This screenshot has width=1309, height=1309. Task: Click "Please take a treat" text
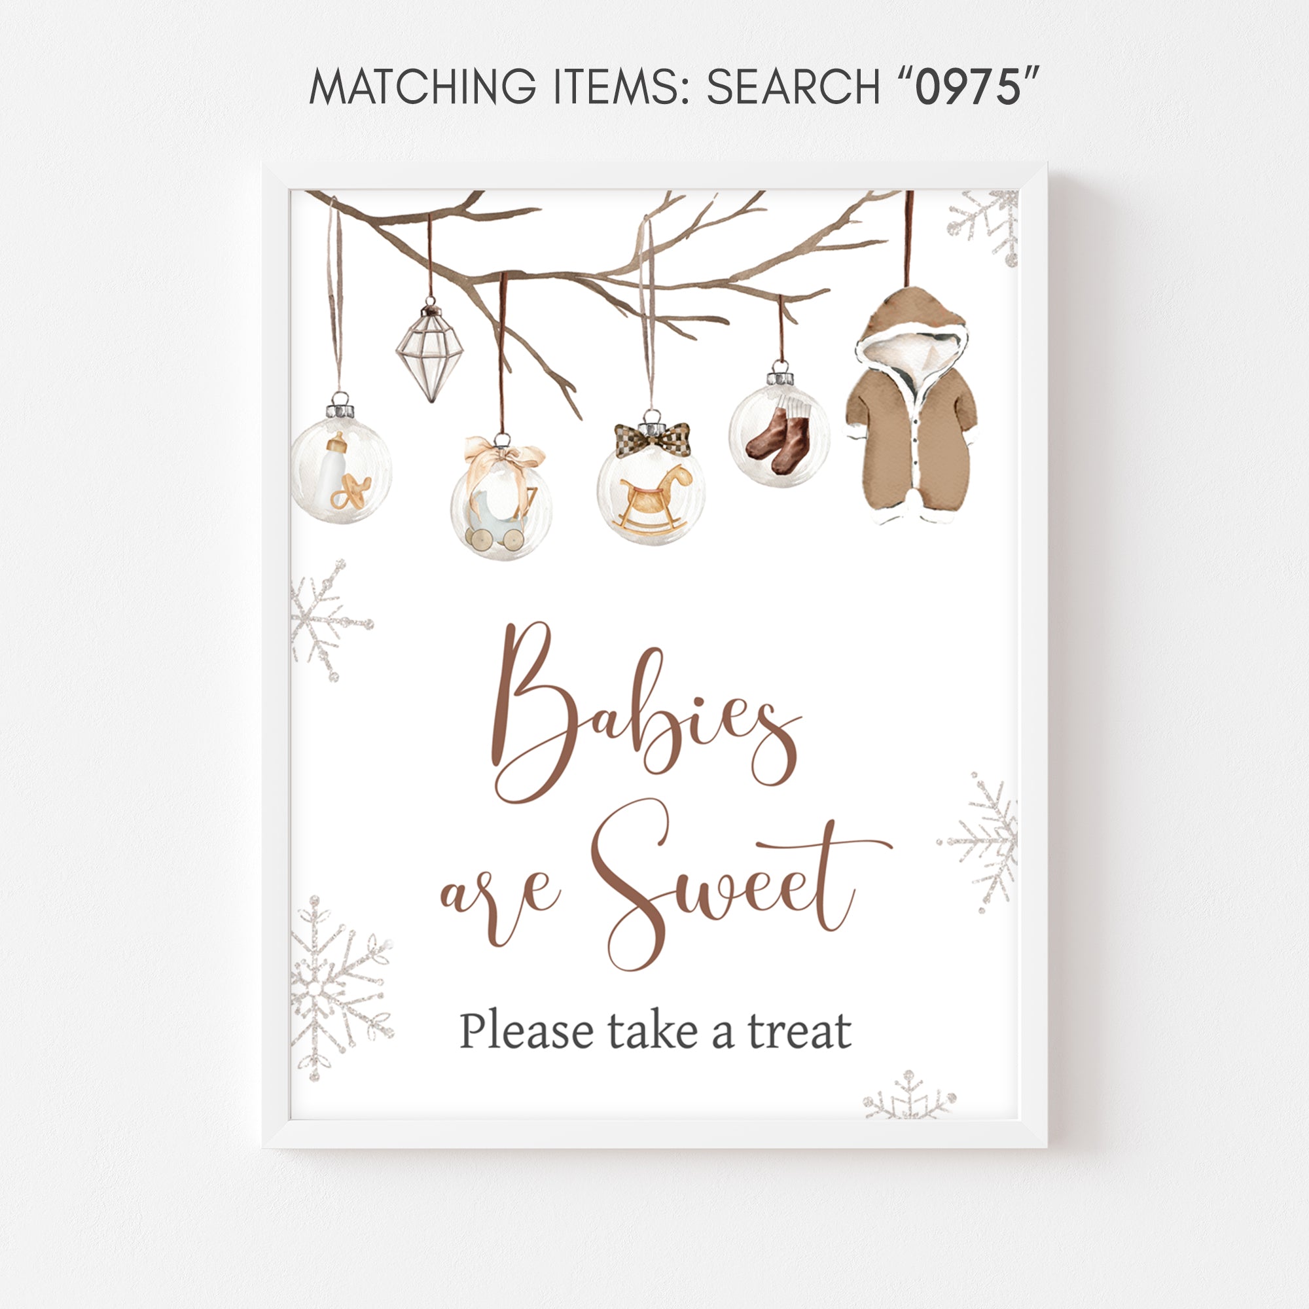point(654,1031)
